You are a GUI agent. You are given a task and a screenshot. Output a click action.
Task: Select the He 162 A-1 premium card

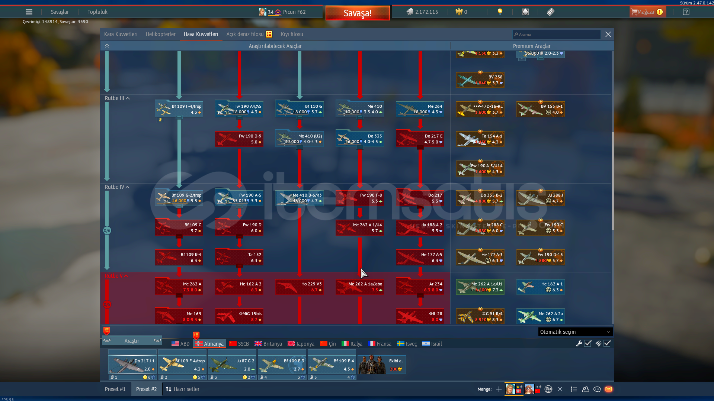click(541, 287)
